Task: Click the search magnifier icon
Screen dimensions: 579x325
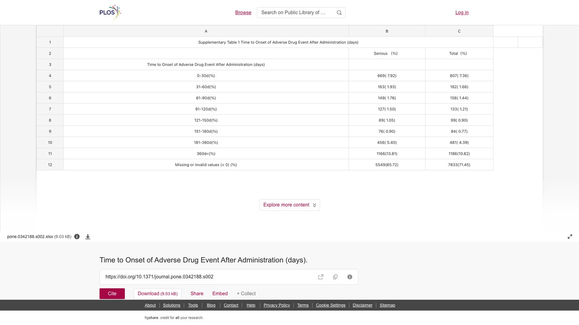Action: tap(339, 13)
